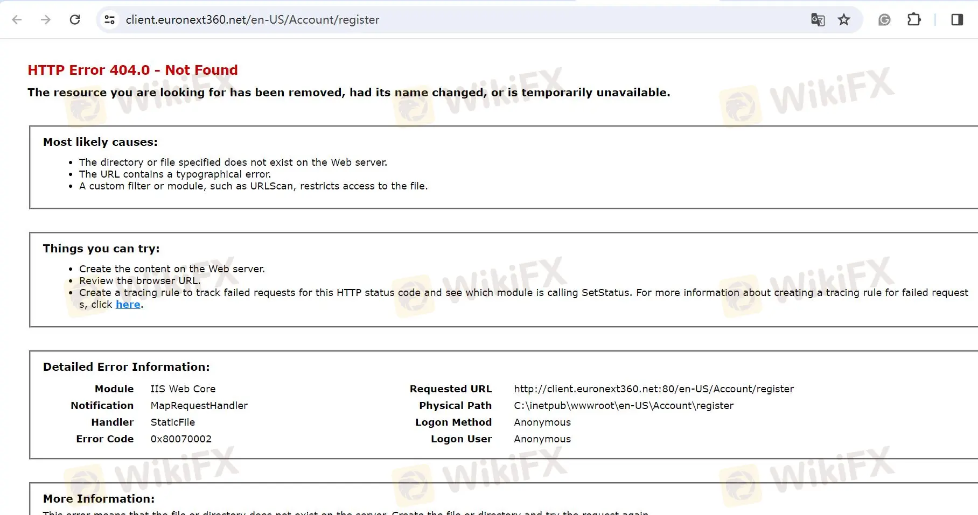Click the browser forward arrow
978x515 pixels.
(x=46, y=20)
